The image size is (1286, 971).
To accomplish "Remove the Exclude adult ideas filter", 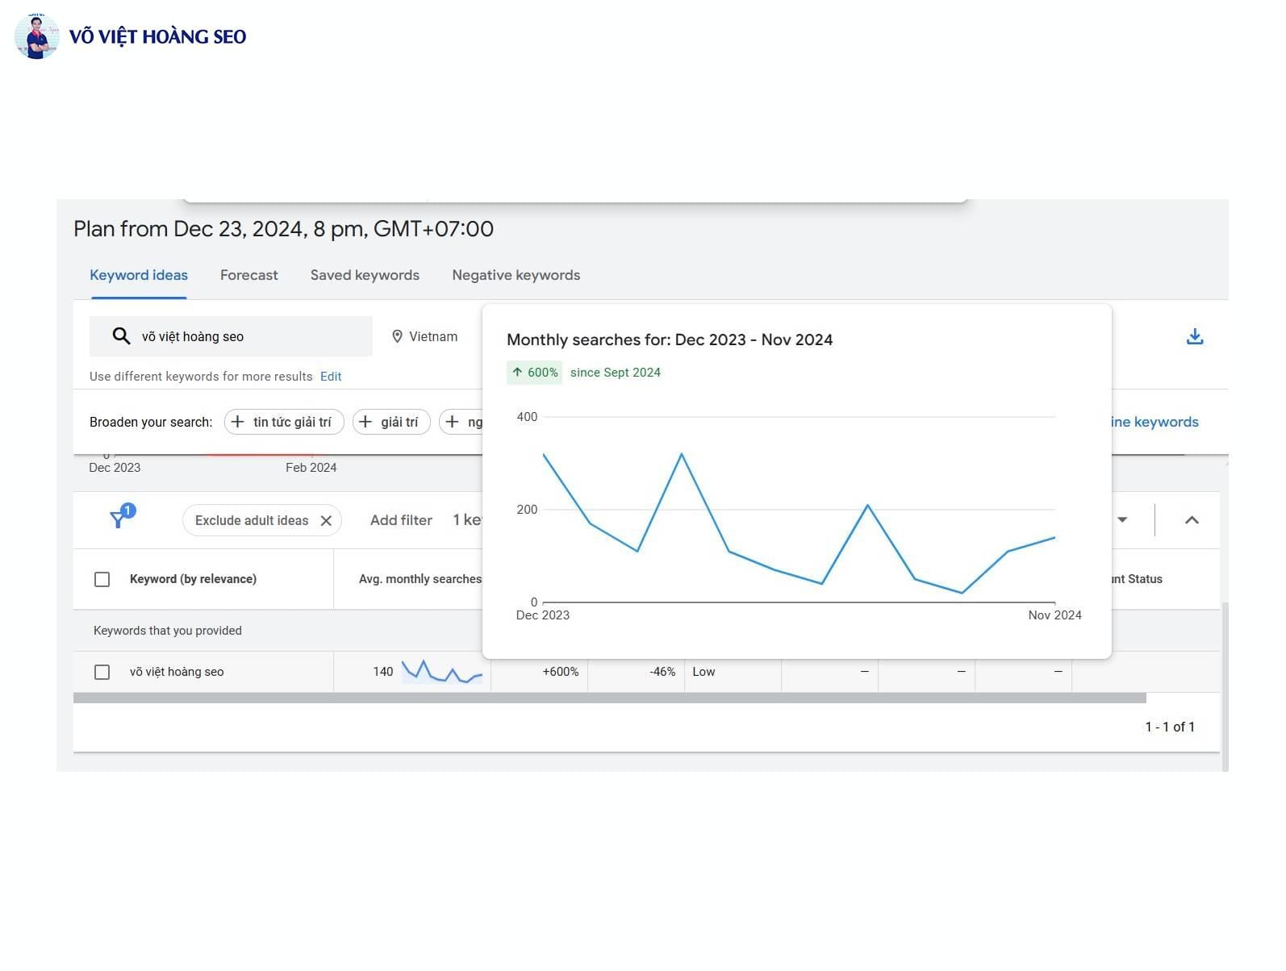I will point(326,521).
